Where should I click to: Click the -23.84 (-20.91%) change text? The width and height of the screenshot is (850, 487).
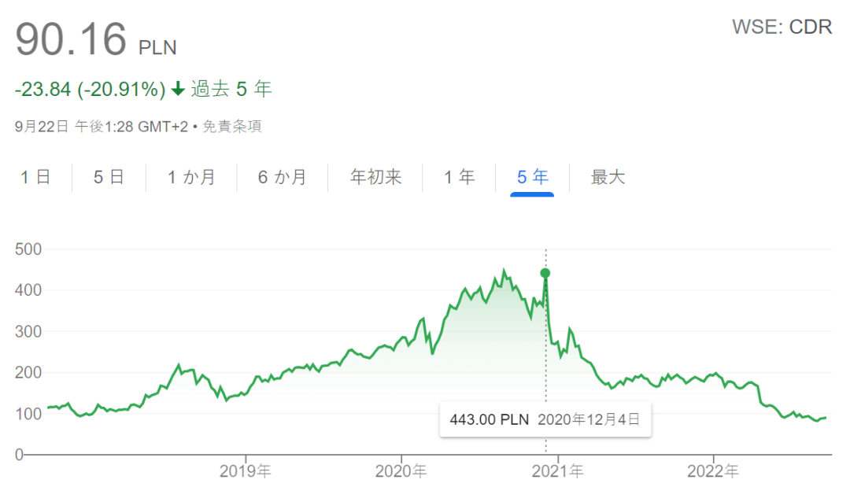click(90, 89)
